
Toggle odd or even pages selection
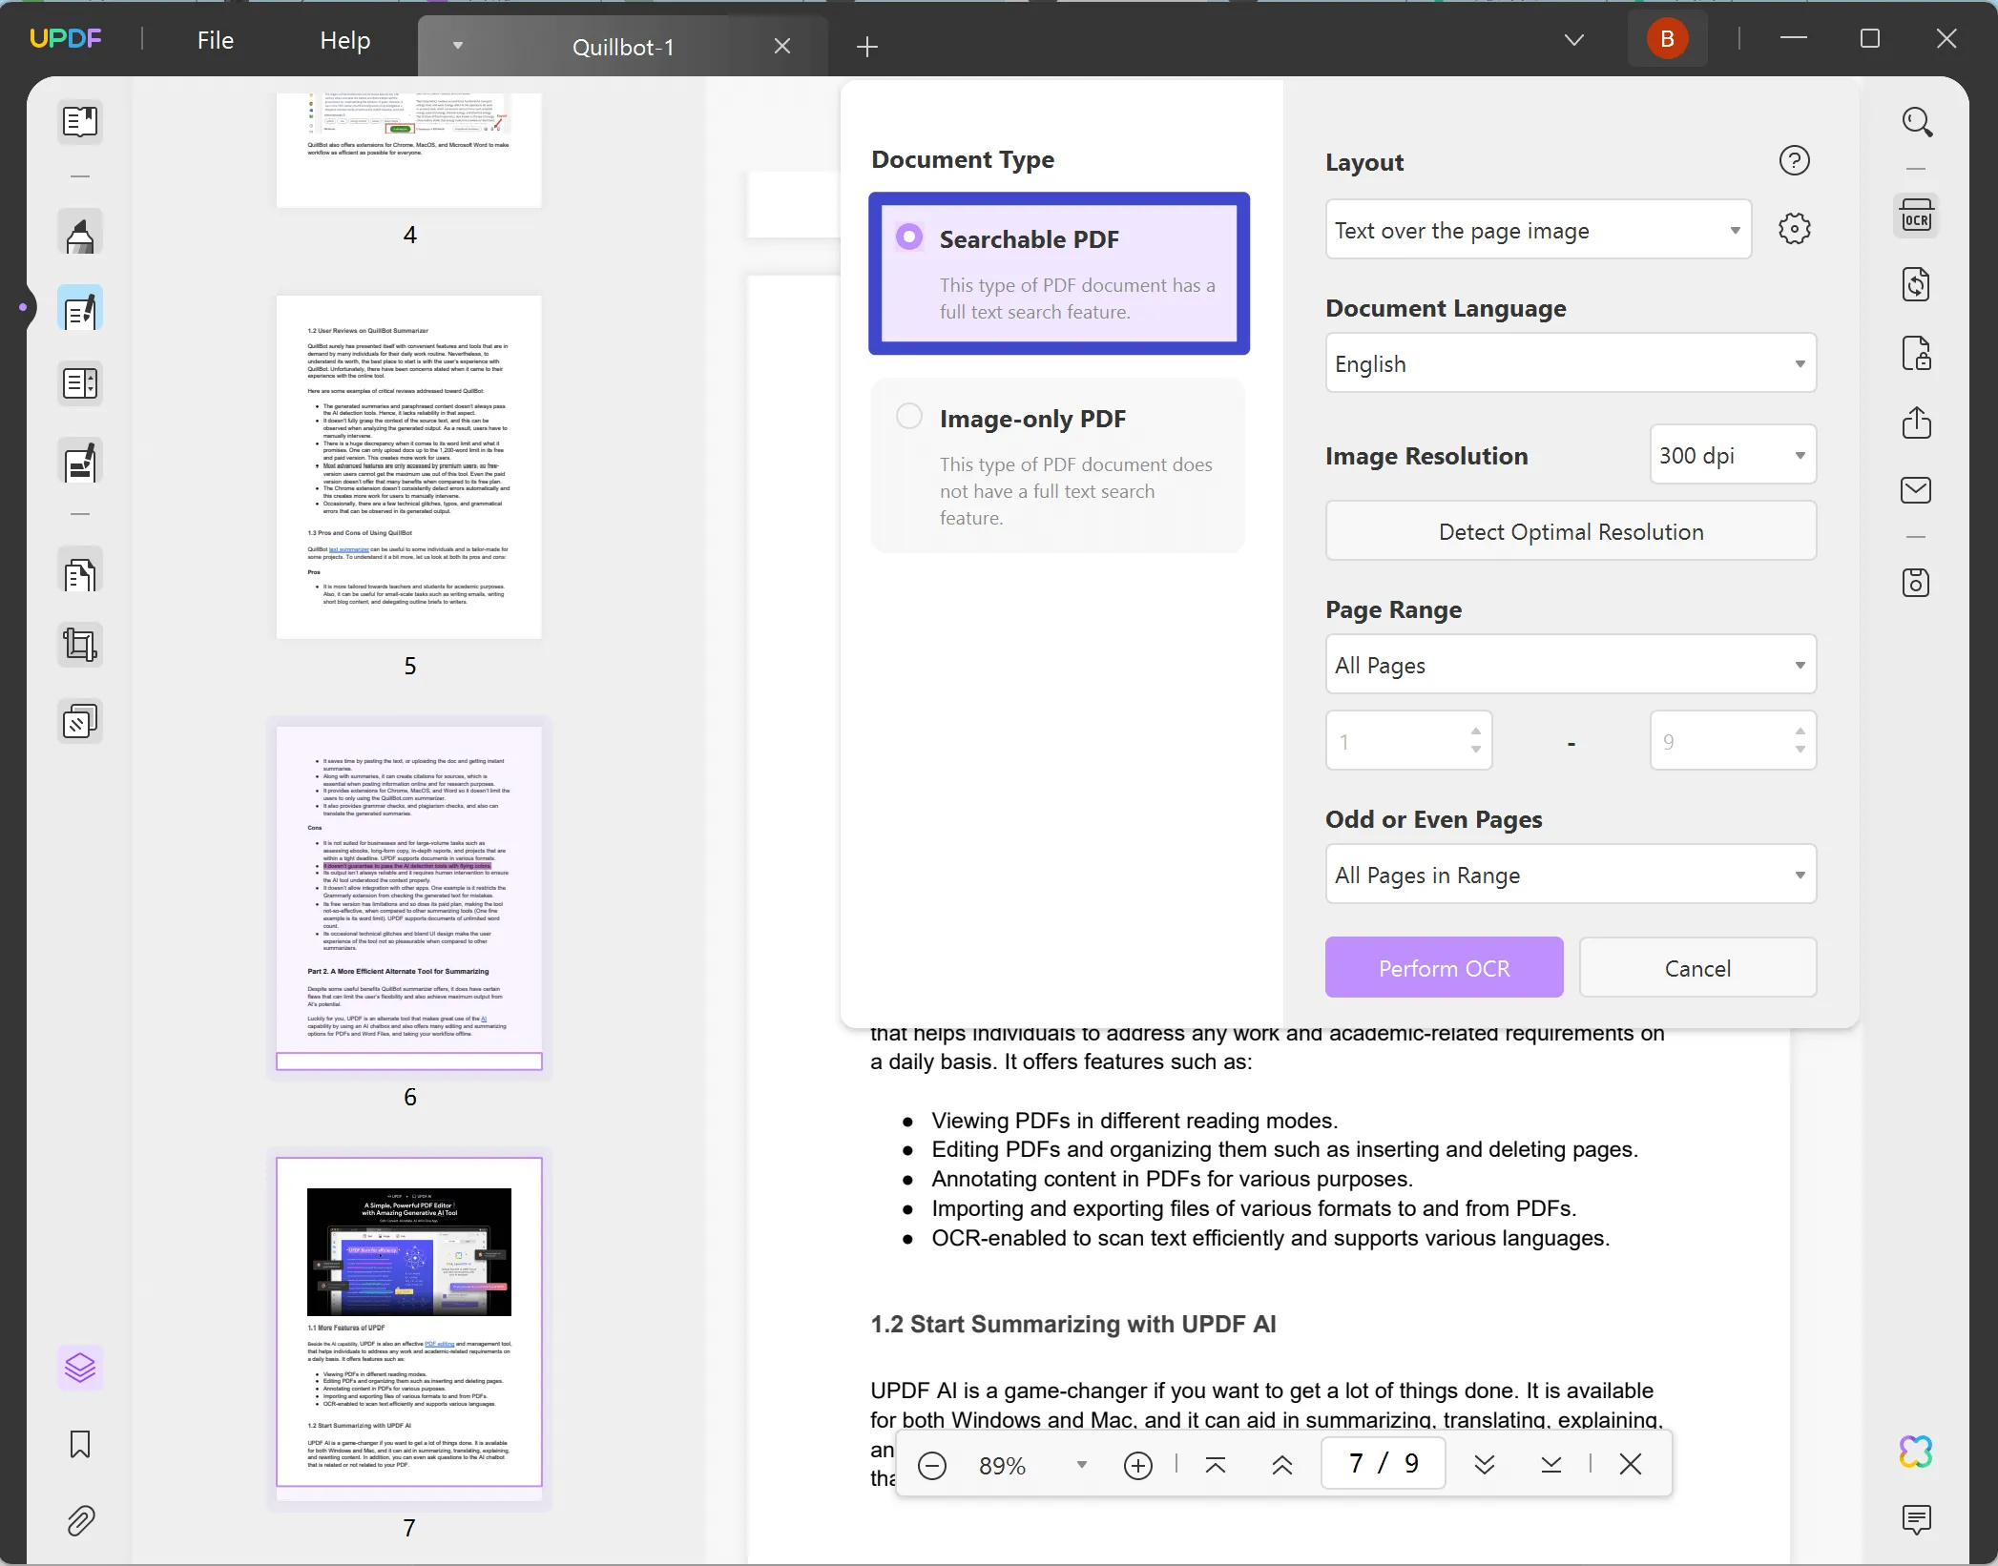pos(1569,874)
